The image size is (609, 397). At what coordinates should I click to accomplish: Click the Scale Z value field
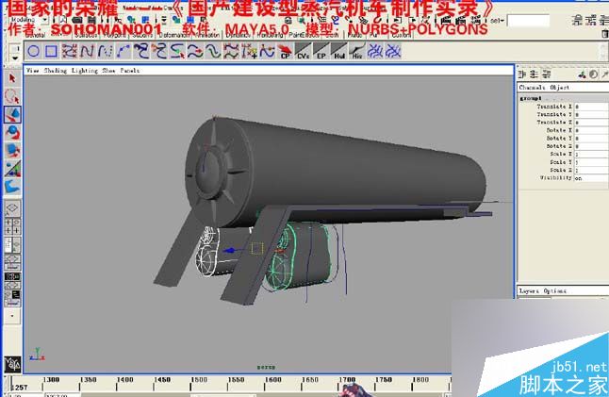[591, 170]
